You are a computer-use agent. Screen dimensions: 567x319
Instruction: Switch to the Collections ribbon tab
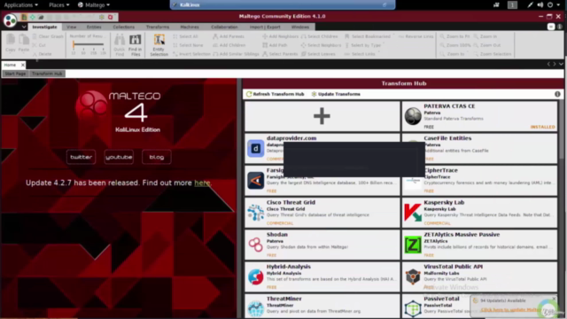point(124,27)
